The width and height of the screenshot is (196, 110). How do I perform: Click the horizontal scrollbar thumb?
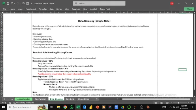156,99
